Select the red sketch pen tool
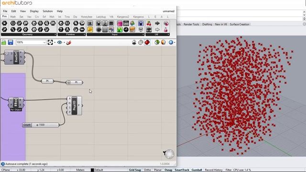The width and height of the screenshot is (306, 172). point(68,43)
